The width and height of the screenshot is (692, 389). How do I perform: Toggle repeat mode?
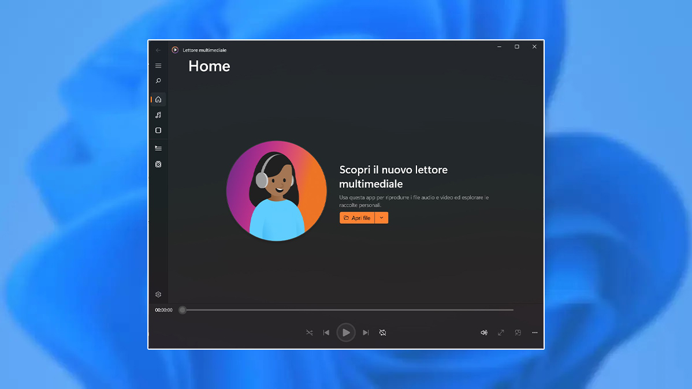coord(382,332)
